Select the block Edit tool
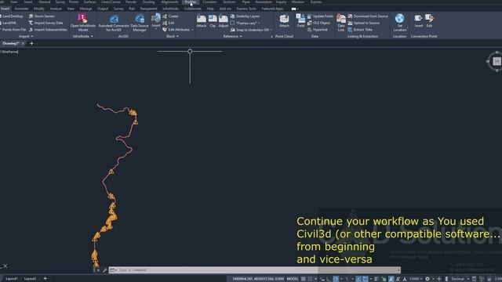Screen dimensions: 502x282 [169, 23]
